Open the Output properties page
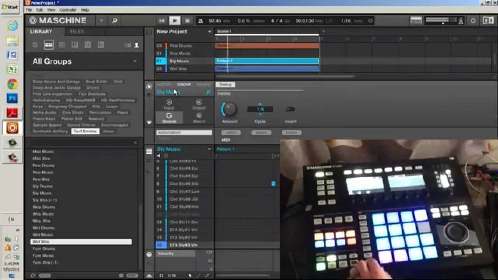This screenshot has width=498, height=280. pyautogui.click(x=199, y=105)
